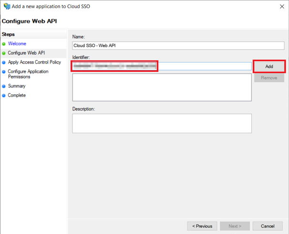Click the blue bullet beside Summary step
This screenshot has height=234, width=289.
pos(4,86)
